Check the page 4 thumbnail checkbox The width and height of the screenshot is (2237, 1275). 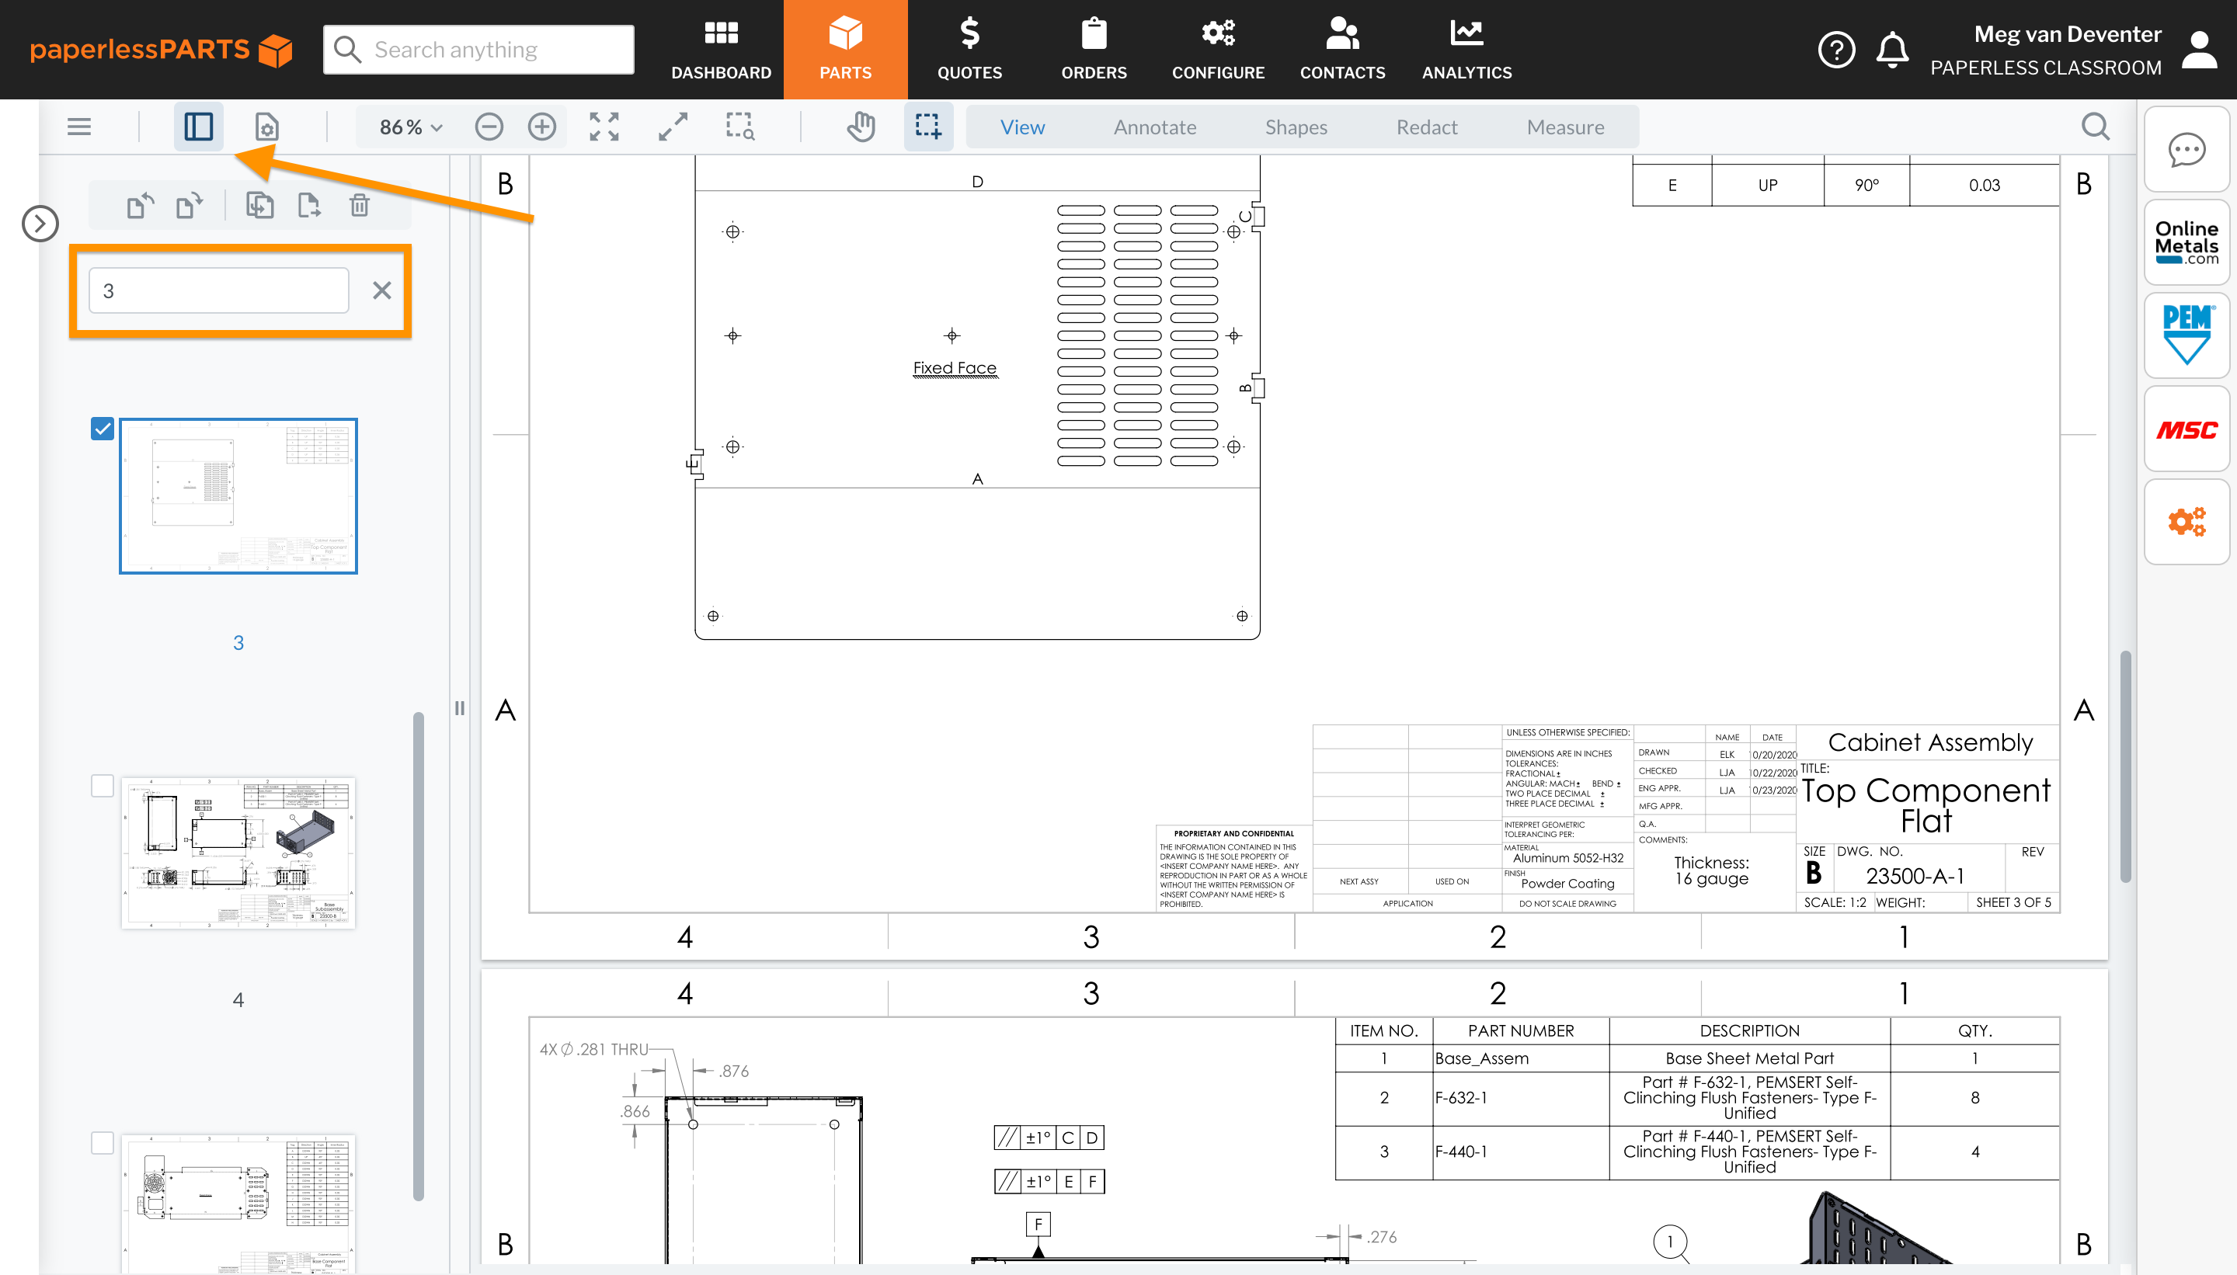coord(101,786)
